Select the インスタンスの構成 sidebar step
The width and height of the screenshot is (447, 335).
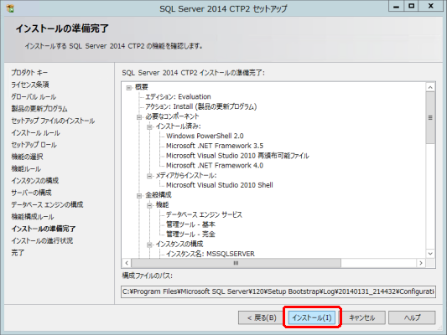34,181
